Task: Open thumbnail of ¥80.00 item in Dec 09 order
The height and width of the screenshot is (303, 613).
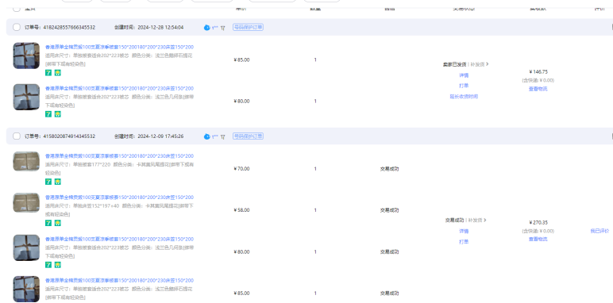Action: point(26,248)
